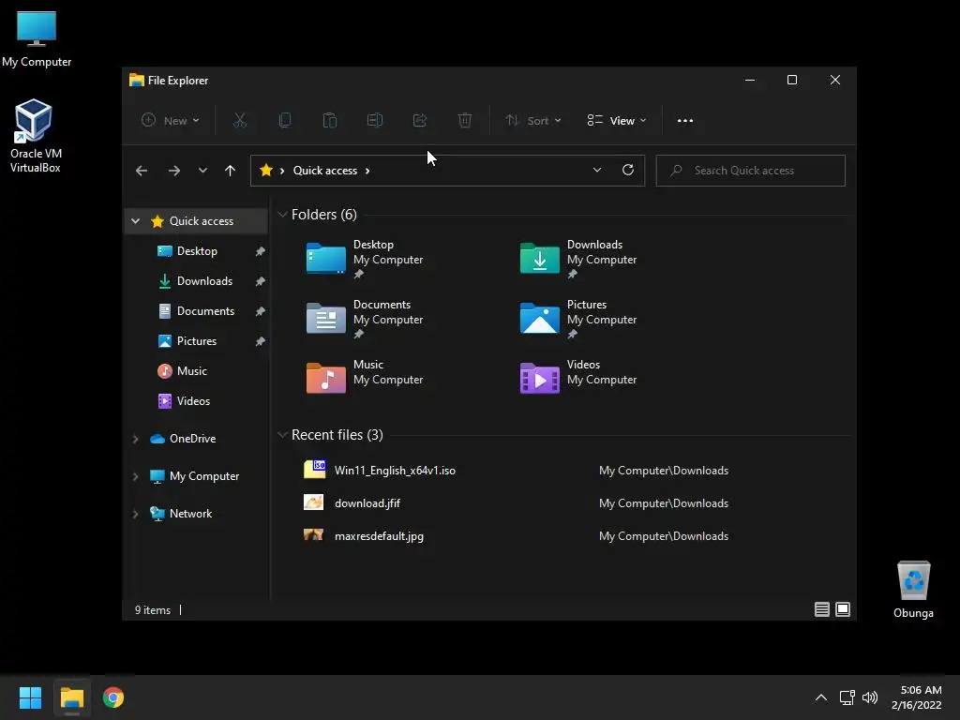The image size is (960, 720).
Task: Show hidden tray icons chevron
Action: 821,697
